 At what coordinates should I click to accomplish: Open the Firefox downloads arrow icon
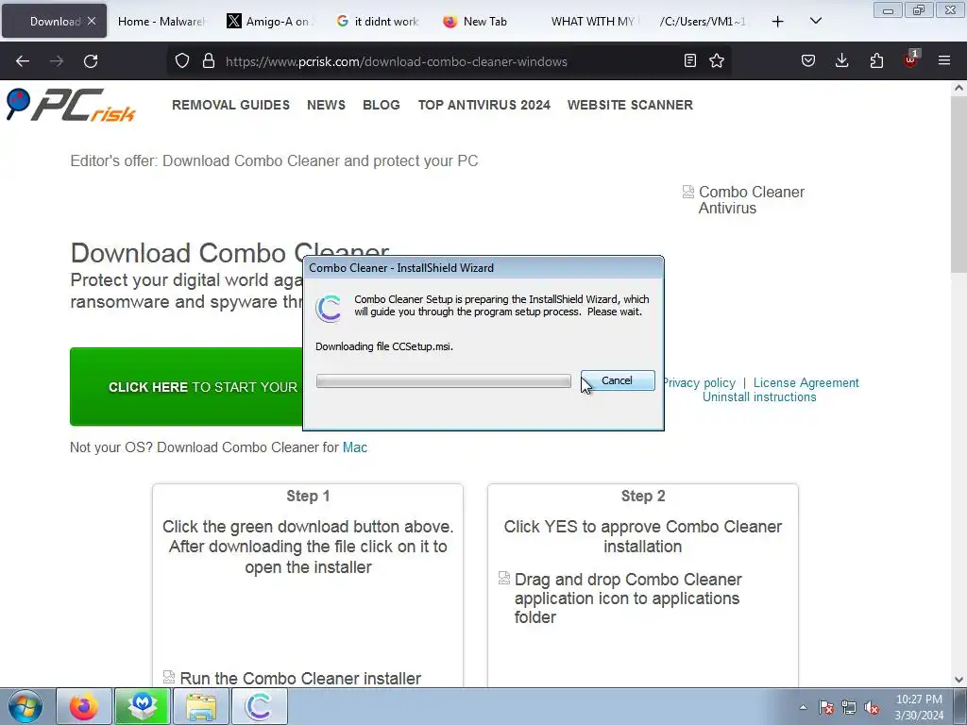coord(841,60)
